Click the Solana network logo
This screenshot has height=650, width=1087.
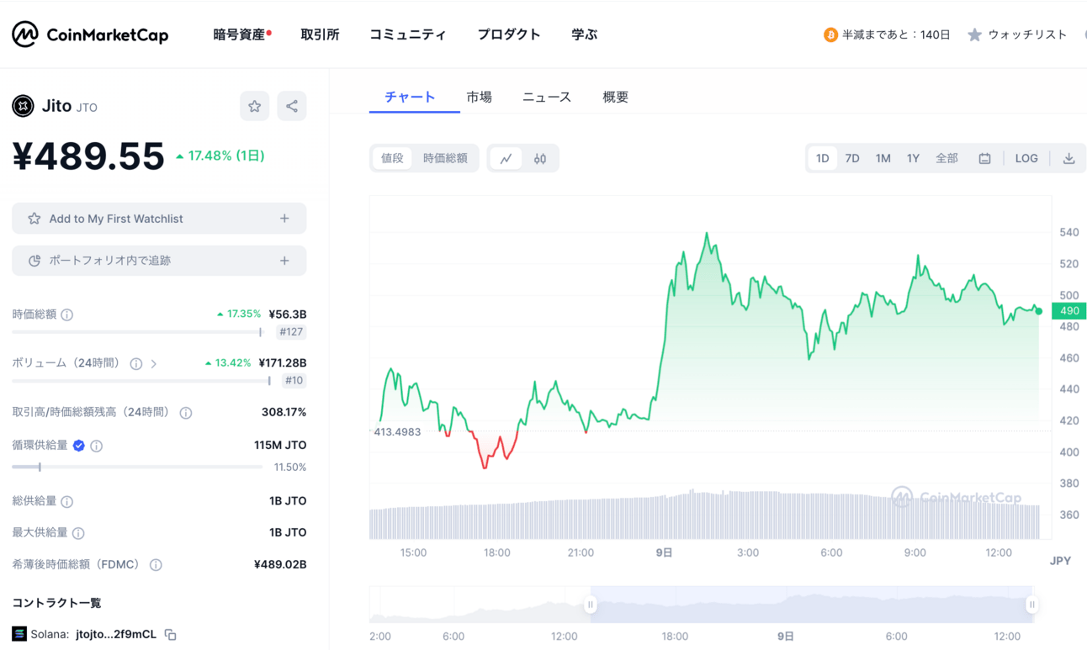coord(19,634)
